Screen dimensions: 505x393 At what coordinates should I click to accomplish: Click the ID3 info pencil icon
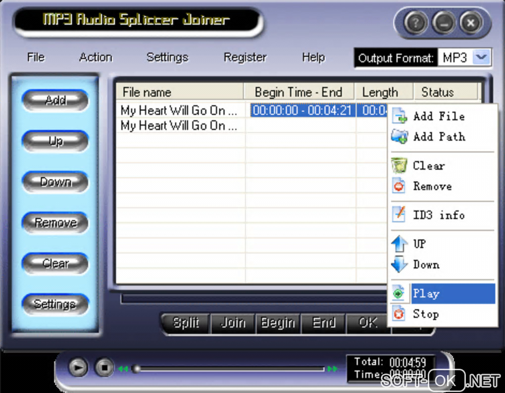click(399, 215)
